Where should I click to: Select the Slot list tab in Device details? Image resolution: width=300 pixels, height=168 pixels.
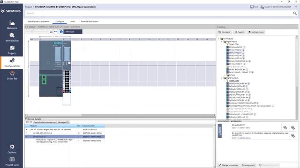point(29,122)
